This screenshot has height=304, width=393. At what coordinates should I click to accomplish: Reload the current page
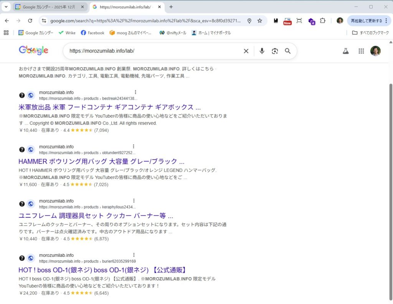coord(30,21)
